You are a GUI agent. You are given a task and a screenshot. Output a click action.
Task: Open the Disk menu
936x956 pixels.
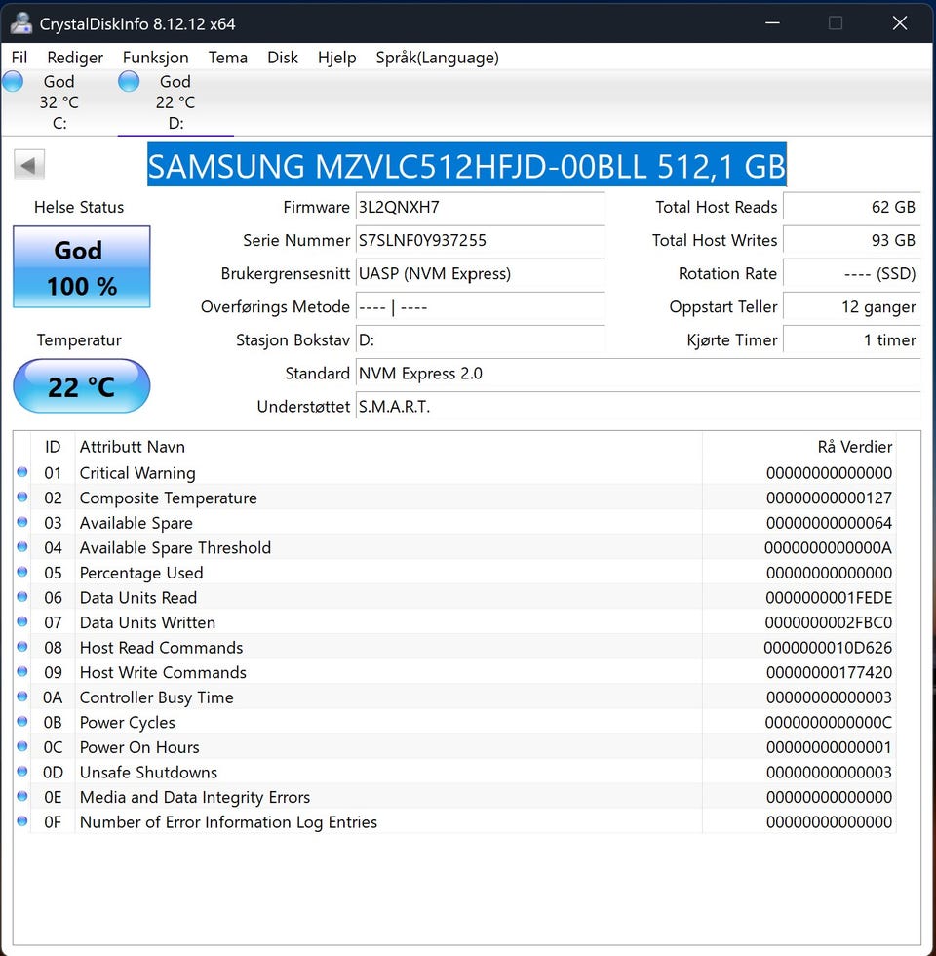click(x=283, y=58)
